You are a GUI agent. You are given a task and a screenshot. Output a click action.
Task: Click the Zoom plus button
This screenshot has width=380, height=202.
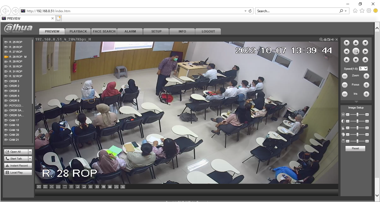pos(366,76)
